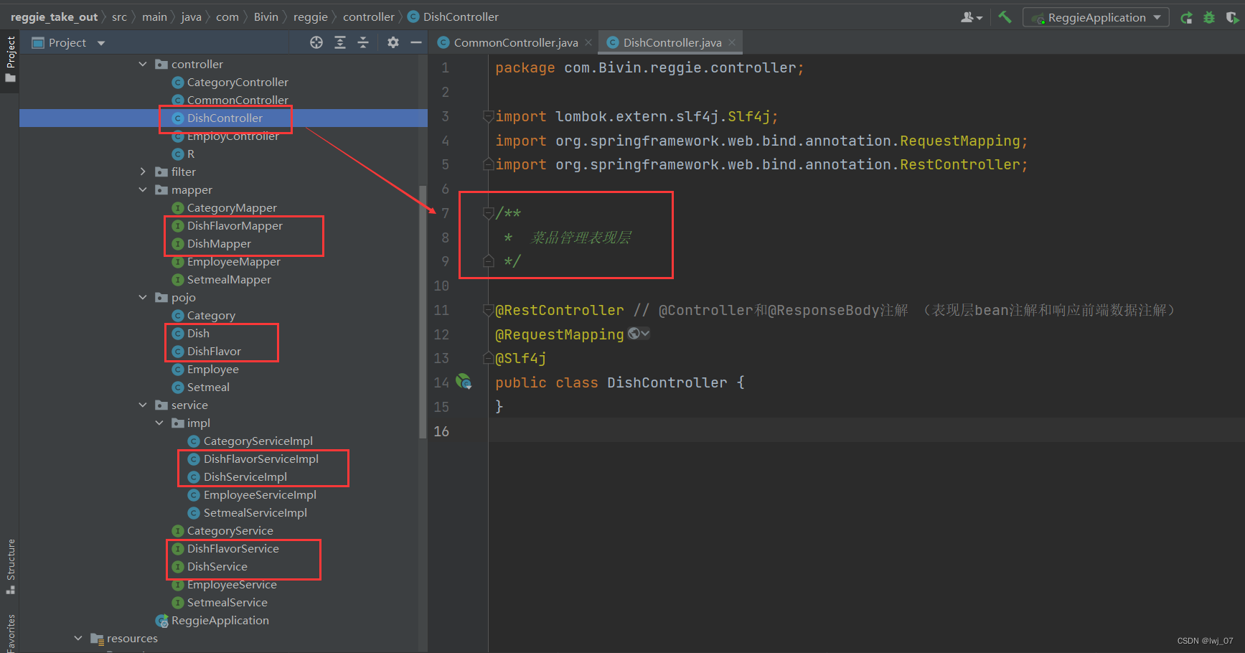Start debugging with the bug icon

1209,17
